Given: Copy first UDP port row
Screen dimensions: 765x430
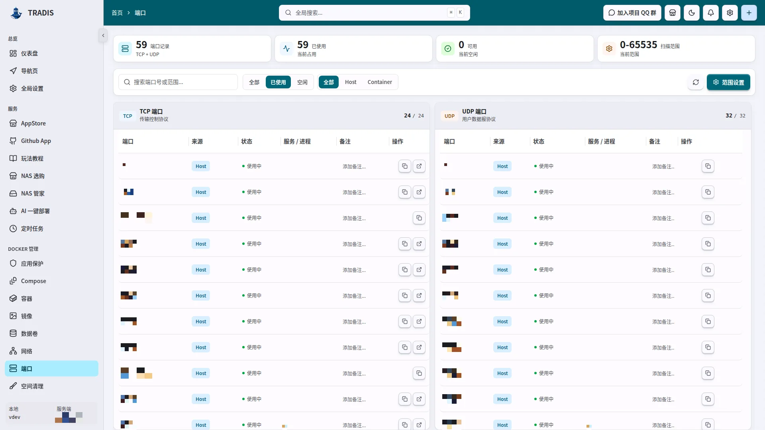Looking at the screenshot, I should click(708, 166).
